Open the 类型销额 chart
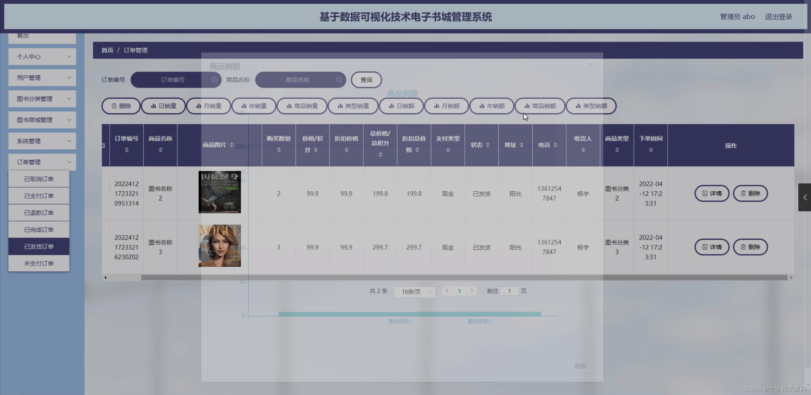The height and width of the screenshot is (395, 811). click(x=591, y=106)
